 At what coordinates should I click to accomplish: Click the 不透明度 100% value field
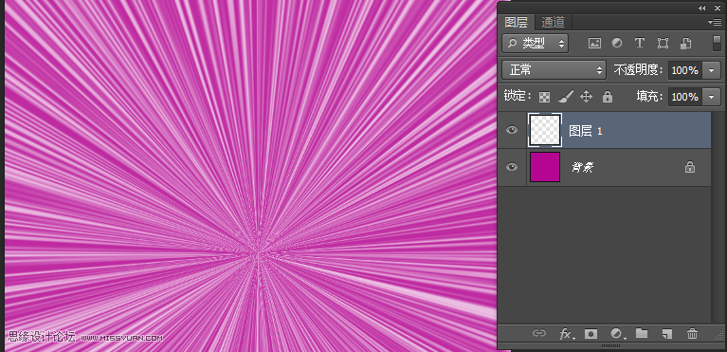[684, 70]
